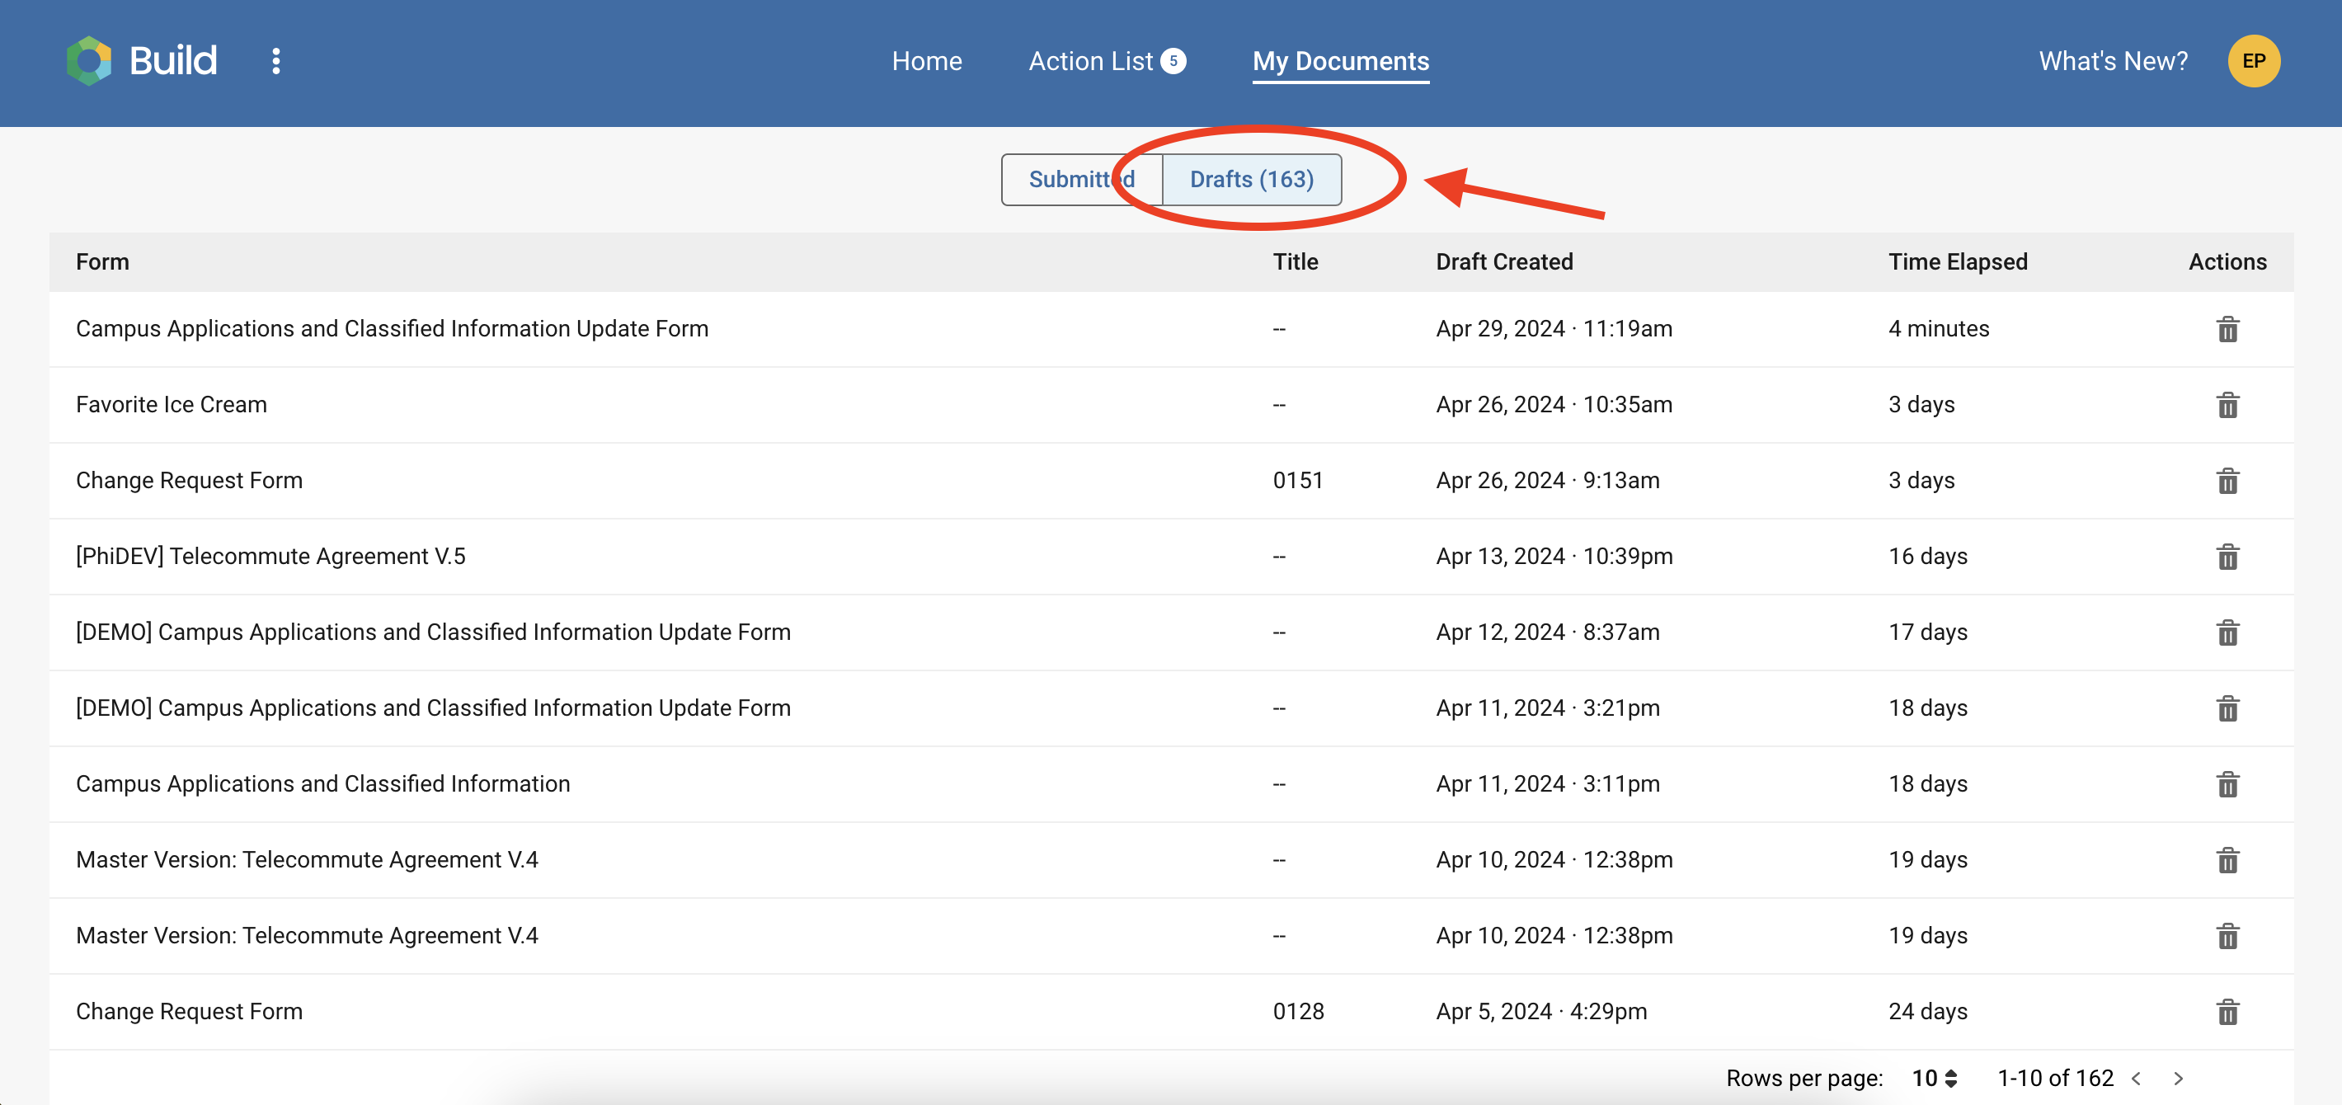Screen dimensions: 2342x1105
Task: Delete Change Request Form draft 0151
Action: [x=2227, y=481]
